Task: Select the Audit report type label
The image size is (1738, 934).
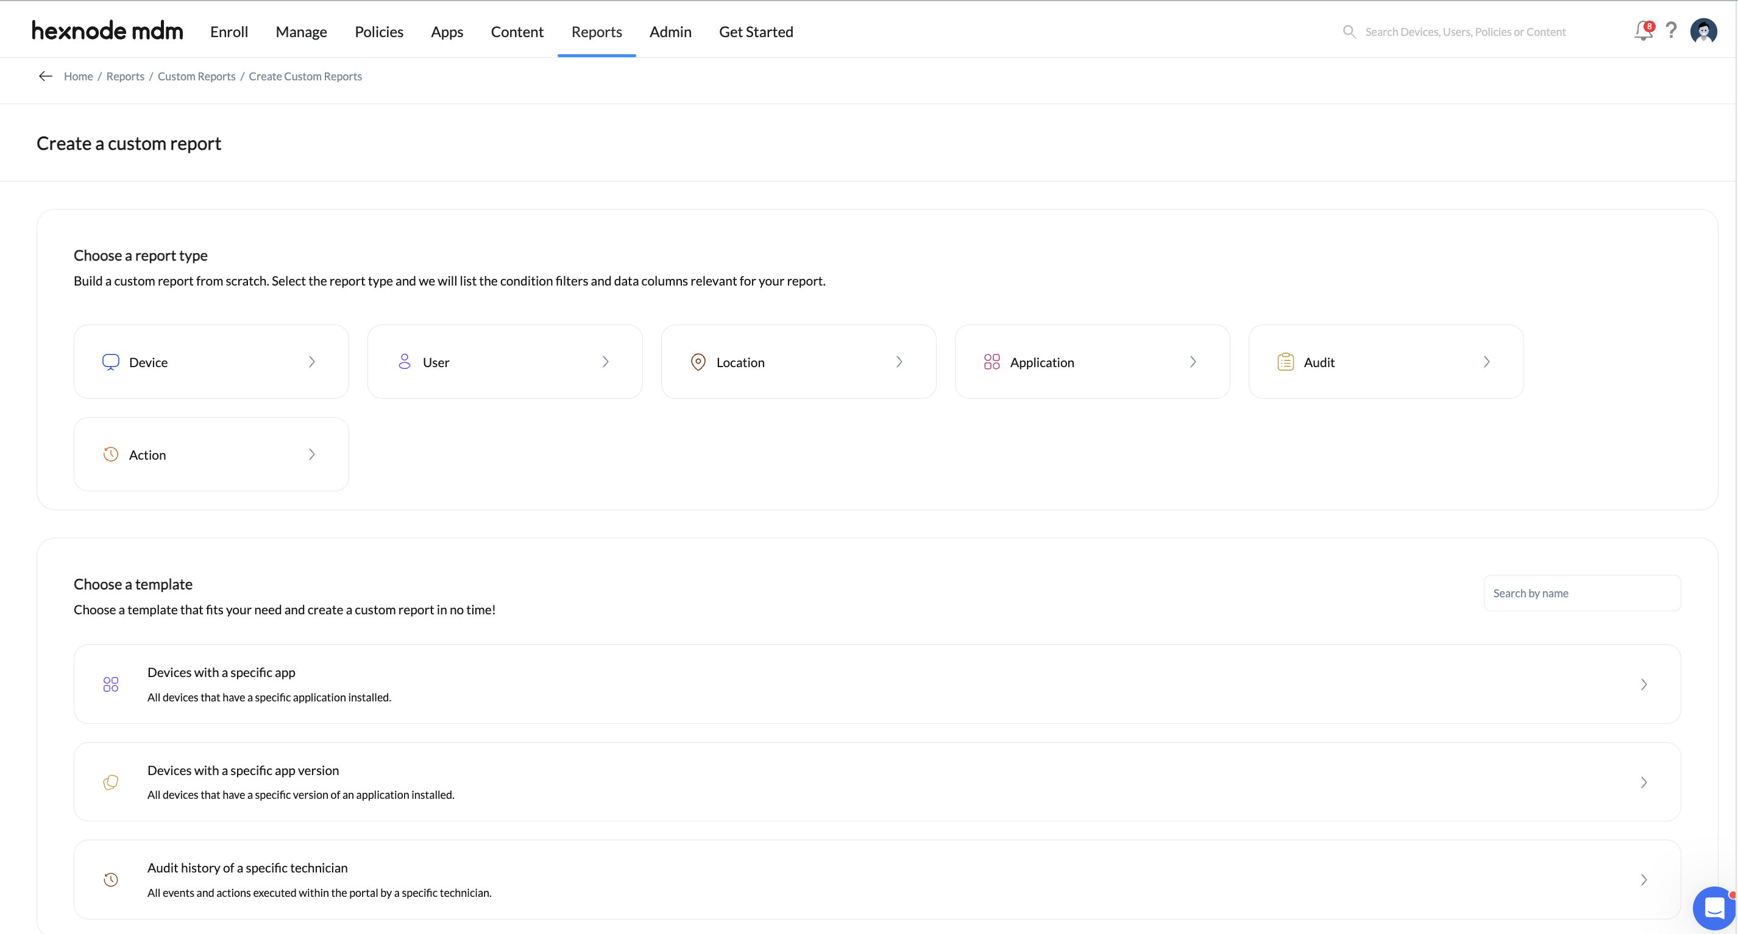Action: 1319,362
